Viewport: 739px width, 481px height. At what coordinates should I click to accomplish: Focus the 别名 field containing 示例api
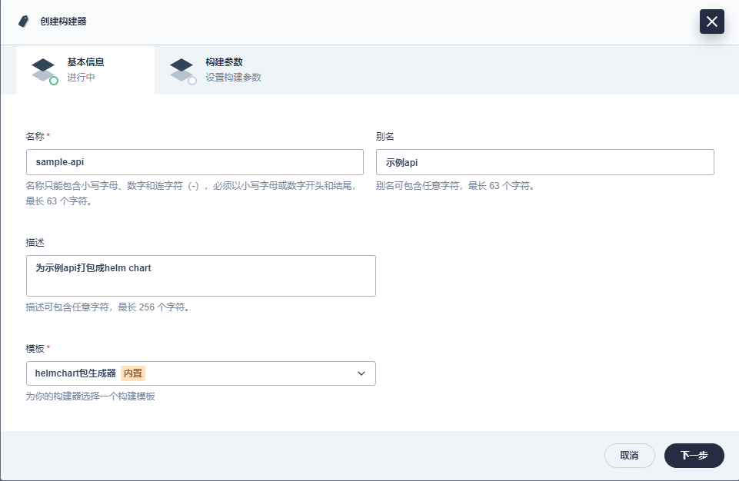(x=544, y=162)
